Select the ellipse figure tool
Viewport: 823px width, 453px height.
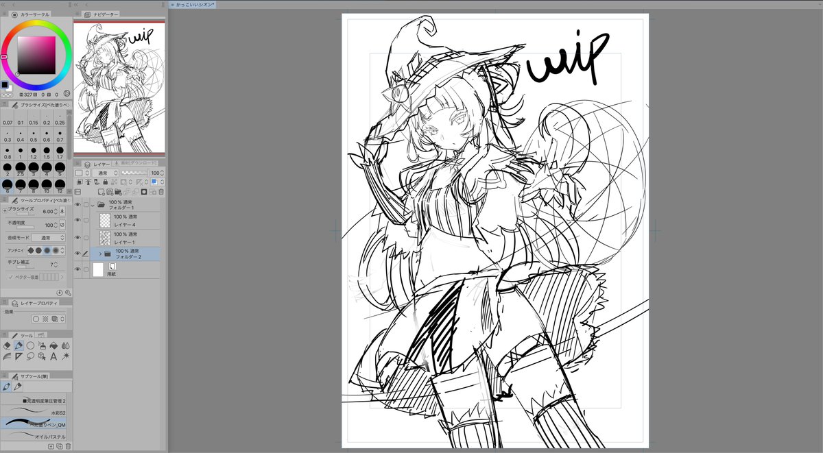pos(30,345)
